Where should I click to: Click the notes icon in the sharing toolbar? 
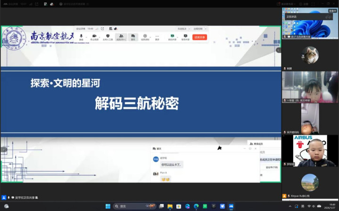pyautogui.click(x=111, y=29)
